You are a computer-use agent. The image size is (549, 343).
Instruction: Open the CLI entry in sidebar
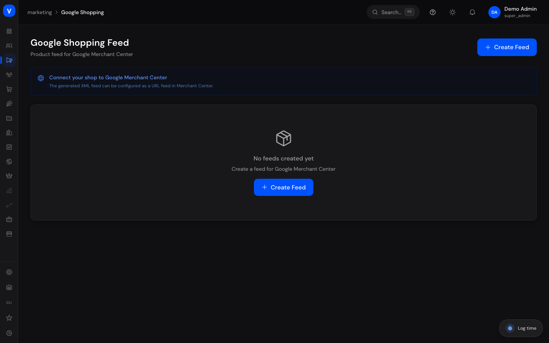[9, 303]
